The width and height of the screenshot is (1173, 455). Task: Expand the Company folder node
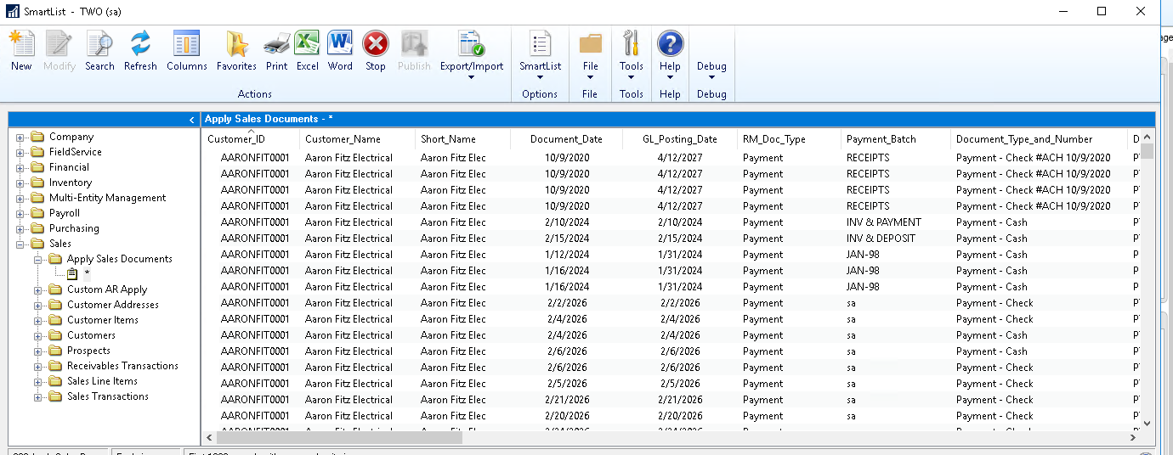20,137
